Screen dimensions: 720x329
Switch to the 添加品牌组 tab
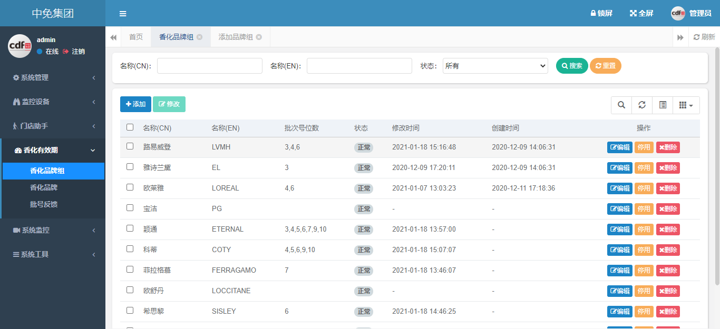(x=236, y=37)
